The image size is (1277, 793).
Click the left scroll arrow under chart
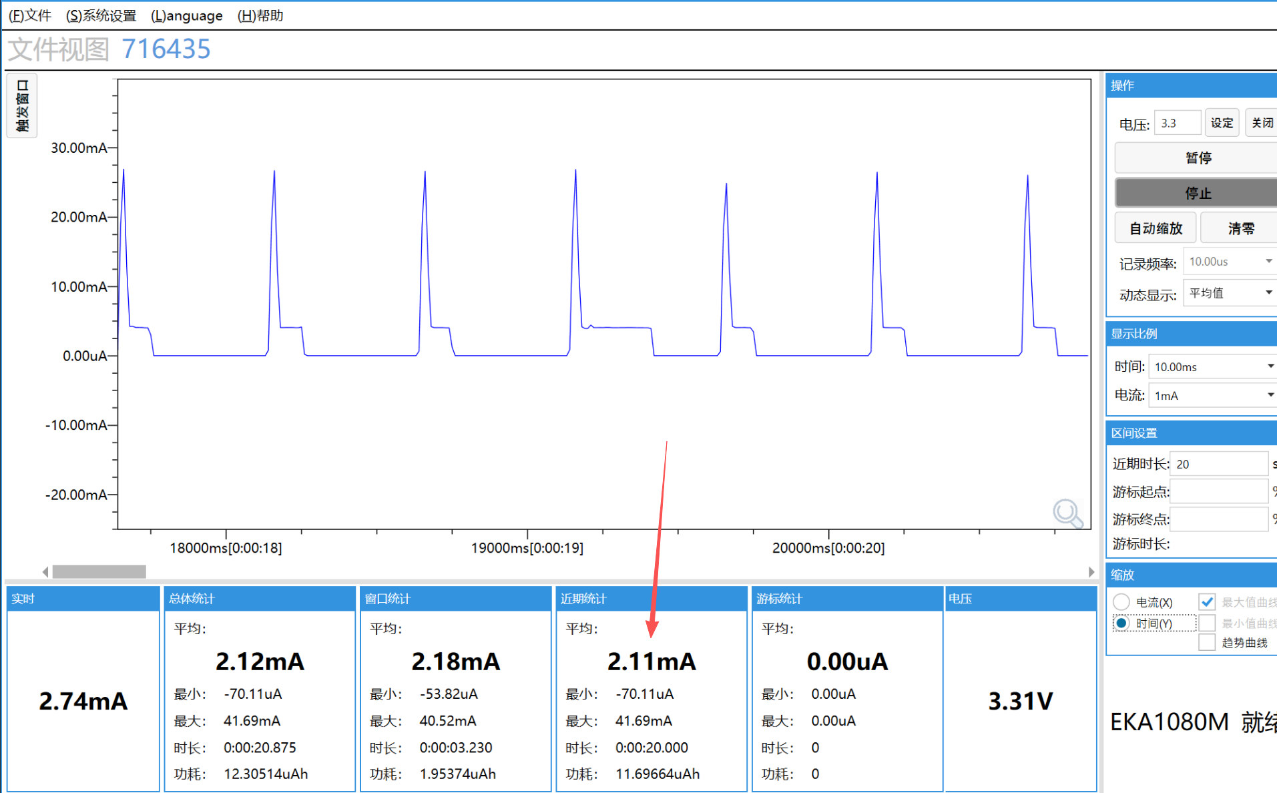pyautogui.click(x=45, y=572)
